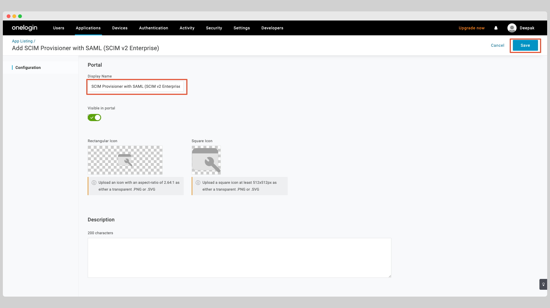
Task: Save the SCIM Provisioner app
Action: (x=525, y=45)
